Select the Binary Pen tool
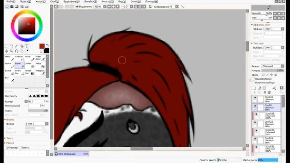This screenshot has width=290, height=163. pyautogui.click(x=19, y=72)
